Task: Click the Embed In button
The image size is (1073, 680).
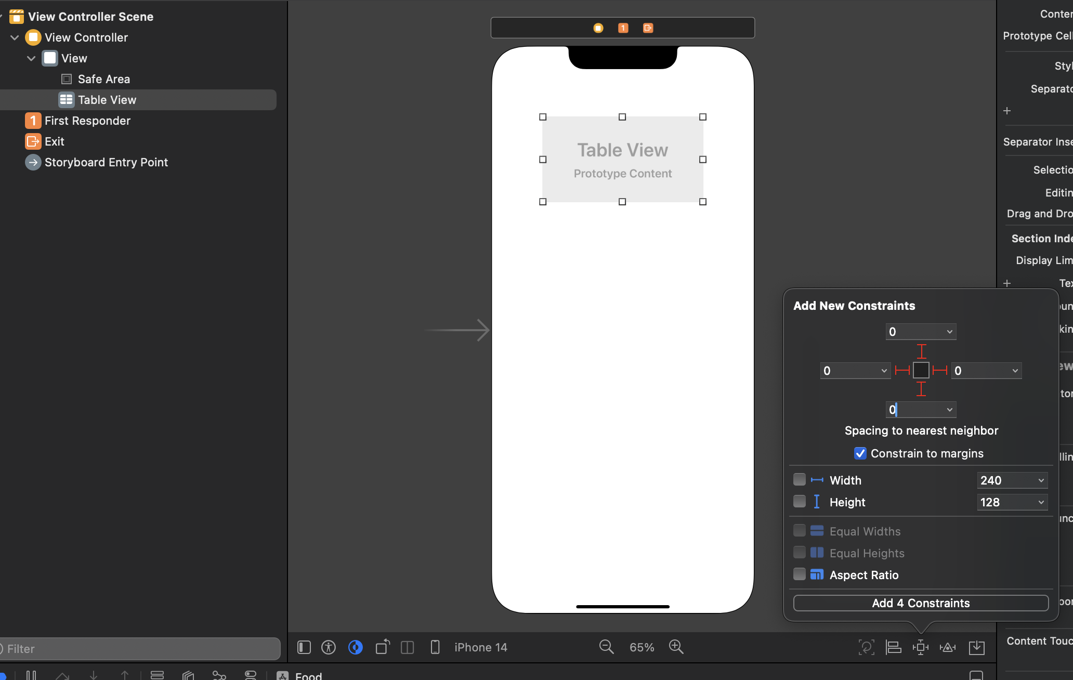Action: [977, 647]
